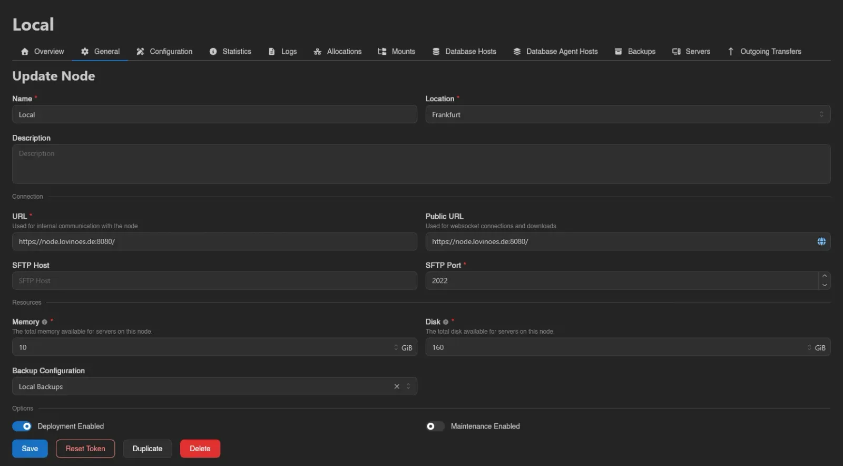Screen dimensions: 843x466
Task: Open the Database Agent Hosts tab
Action: click(x=556, y=52)
